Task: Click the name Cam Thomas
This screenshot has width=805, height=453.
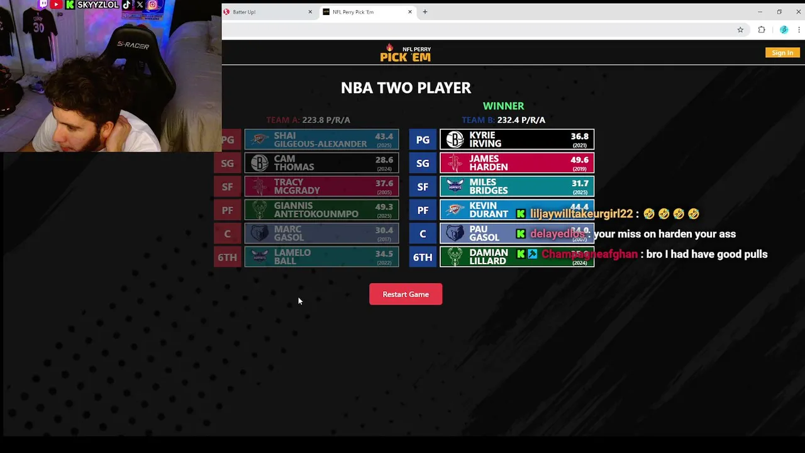Action: point(294,163)
